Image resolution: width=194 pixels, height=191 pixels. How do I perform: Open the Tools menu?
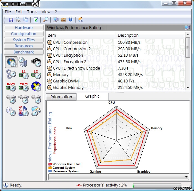[32, 12]
